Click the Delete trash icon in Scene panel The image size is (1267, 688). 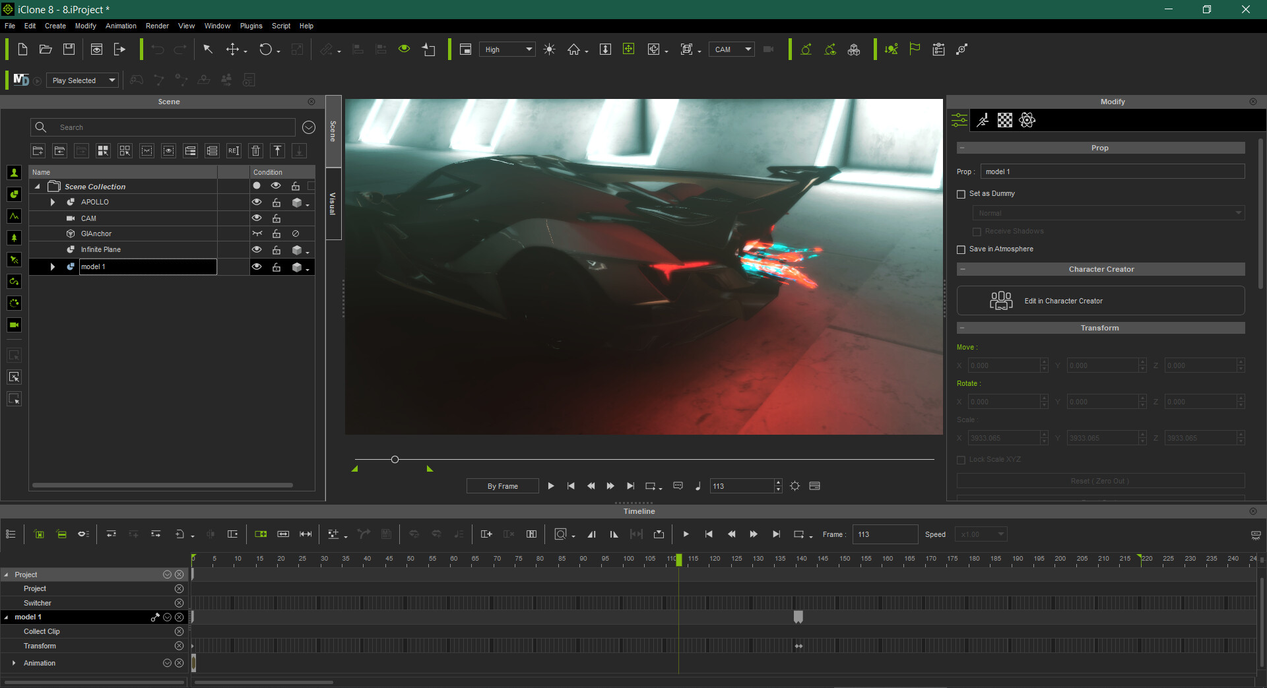[256, 151]
